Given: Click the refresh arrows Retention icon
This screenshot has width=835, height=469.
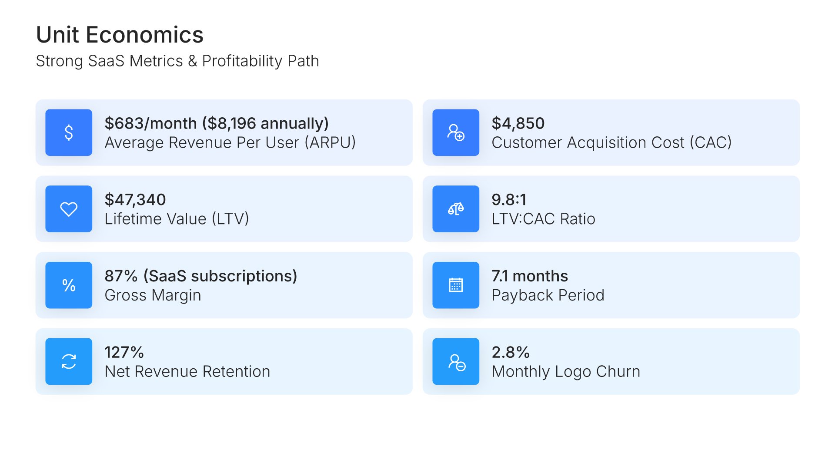Looking at the screenshot, I should 69,361.
